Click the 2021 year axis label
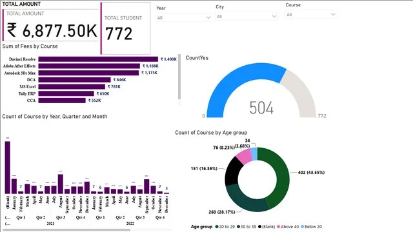This screenshot has height=232, width=413. click(x=50, y=224)
